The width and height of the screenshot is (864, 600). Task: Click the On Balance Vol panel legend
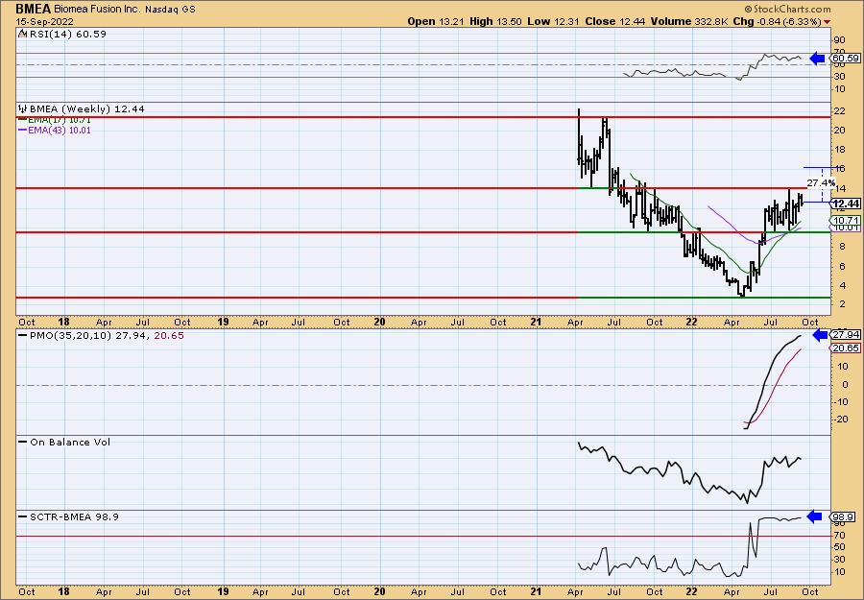click(70, 442)
